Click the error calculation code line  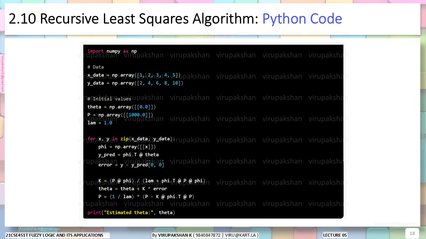click(131, 165)
